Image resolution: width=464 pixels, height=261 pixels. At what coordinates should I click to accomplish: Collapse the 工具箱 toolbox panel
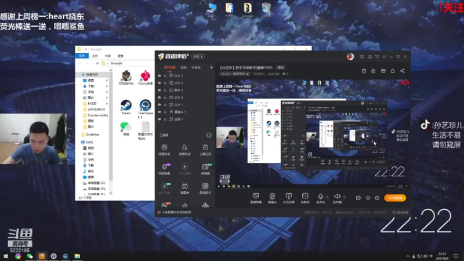point(209,135)
